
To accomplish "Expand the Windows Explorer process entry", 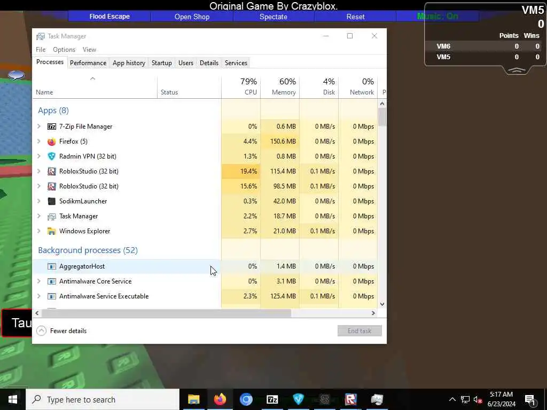I will point(39,231).
